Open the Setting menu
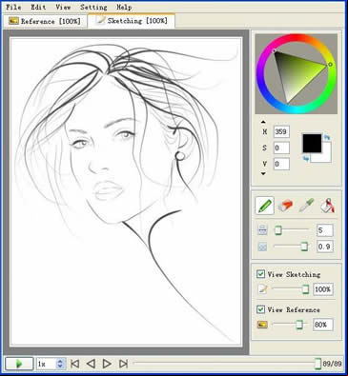Image resolution: width=348 pixels, height=376 pixels. click(93, 7)
